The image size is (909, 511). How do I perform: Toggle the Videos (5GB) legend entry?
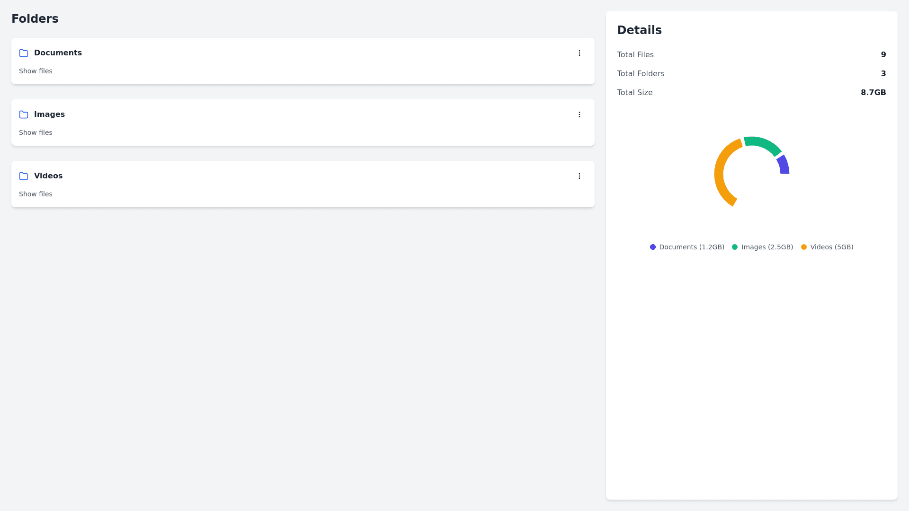click(827, 247)
